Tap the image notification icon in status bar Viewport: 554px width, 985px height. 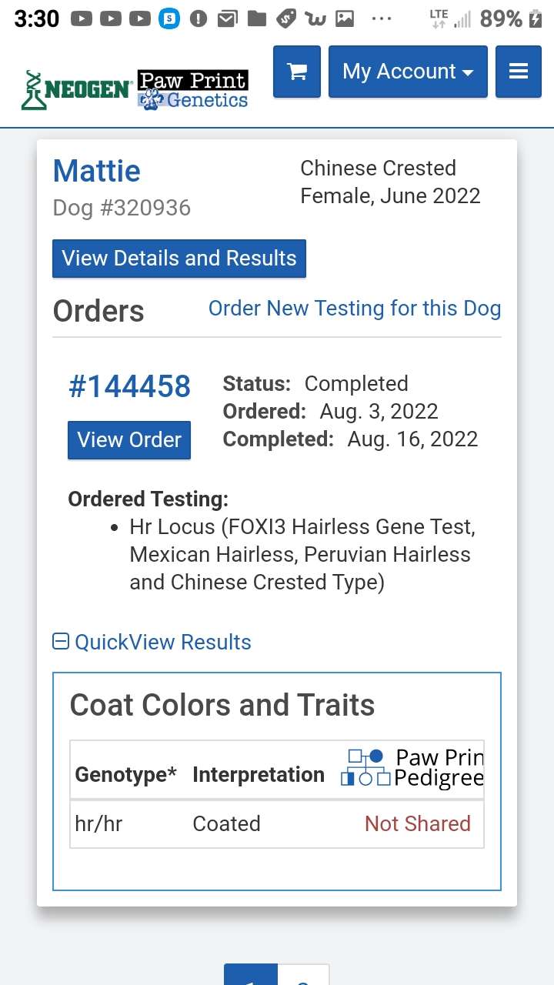345,19
